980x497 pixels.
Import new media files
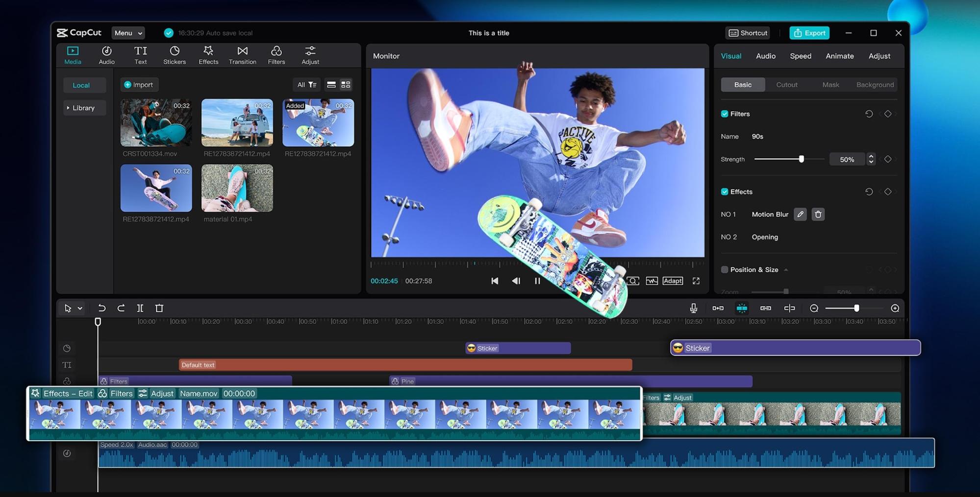point(139,84)
